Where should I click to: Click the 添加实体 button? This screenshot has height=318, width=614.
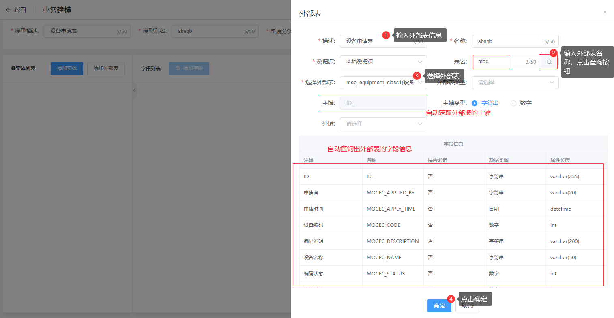(x=67, y=68)
